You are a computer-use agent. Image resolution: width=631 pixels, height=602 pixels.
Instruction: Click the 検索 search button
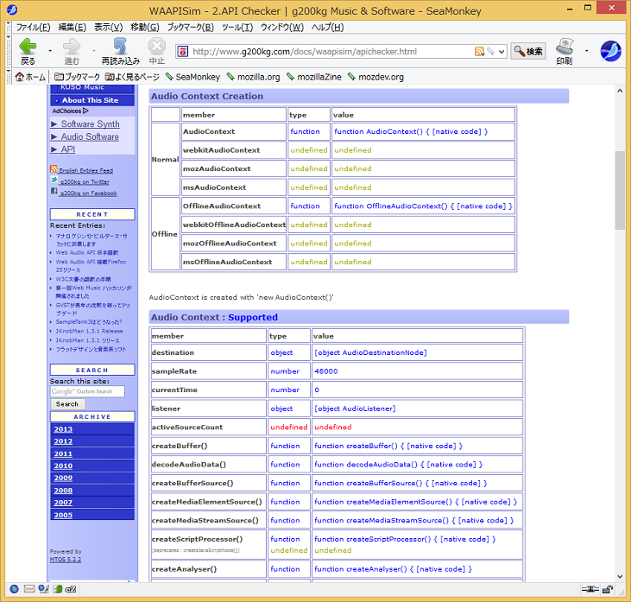click(527, 52)
